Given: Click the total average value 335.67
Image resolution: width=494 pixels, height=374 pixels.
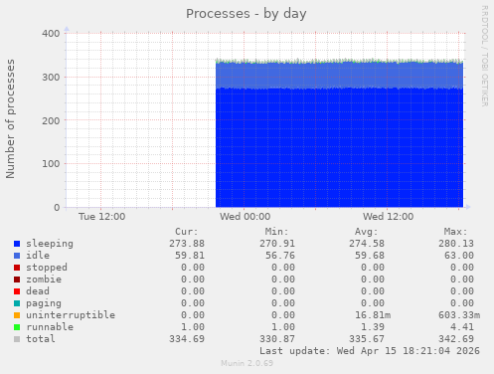Looking at the screenshot, I should click(x=367, y=339).
